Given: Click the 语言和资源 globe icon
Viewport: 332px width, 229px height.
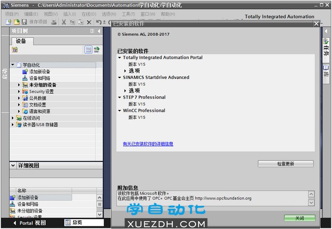Looking at the screenshot, I should (25, 111).
